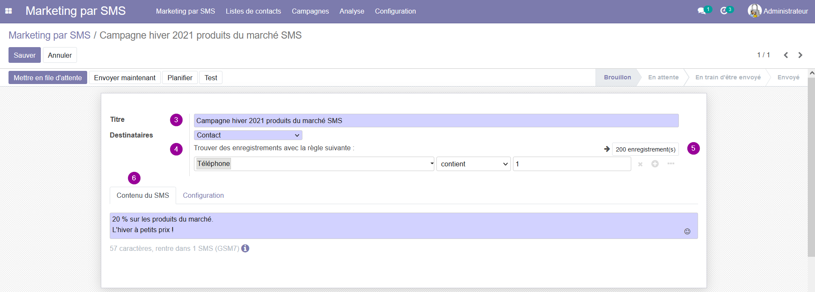Switch to the form's Configuration tab
The width and height of the screenshot is (815, 292).
pos(203,195)
